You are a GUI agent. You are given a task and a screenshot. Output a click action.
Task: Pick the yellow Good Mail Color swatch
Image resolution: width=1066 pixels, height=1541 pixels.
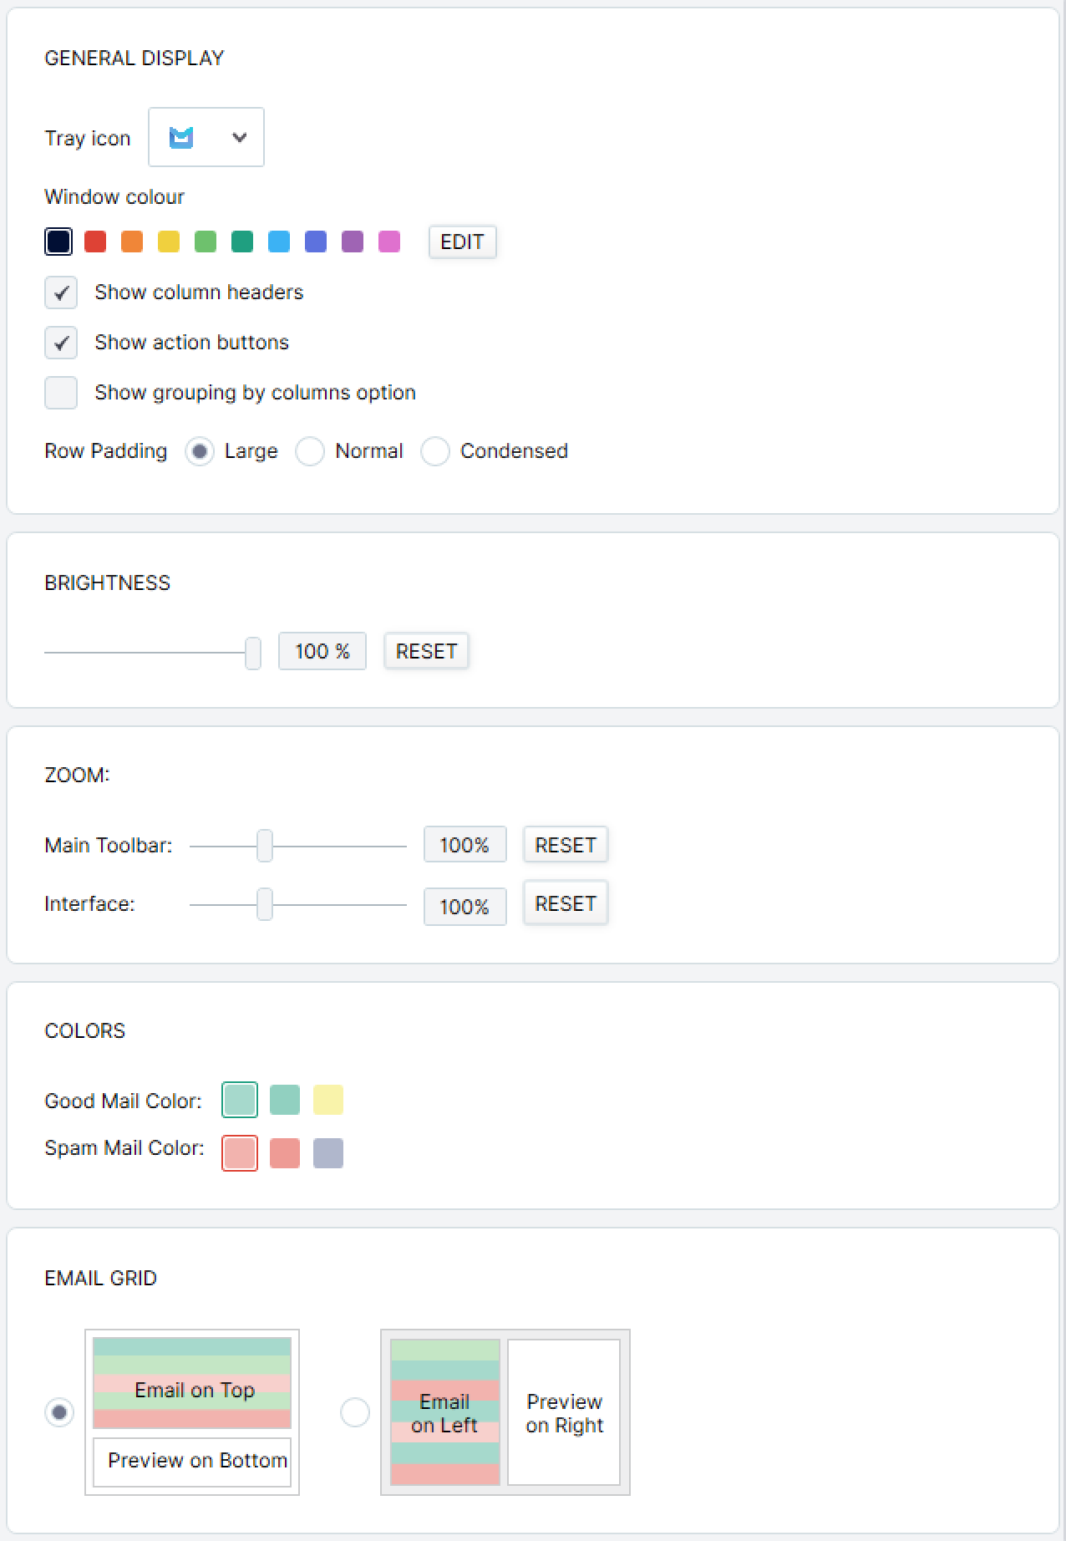328,1100
